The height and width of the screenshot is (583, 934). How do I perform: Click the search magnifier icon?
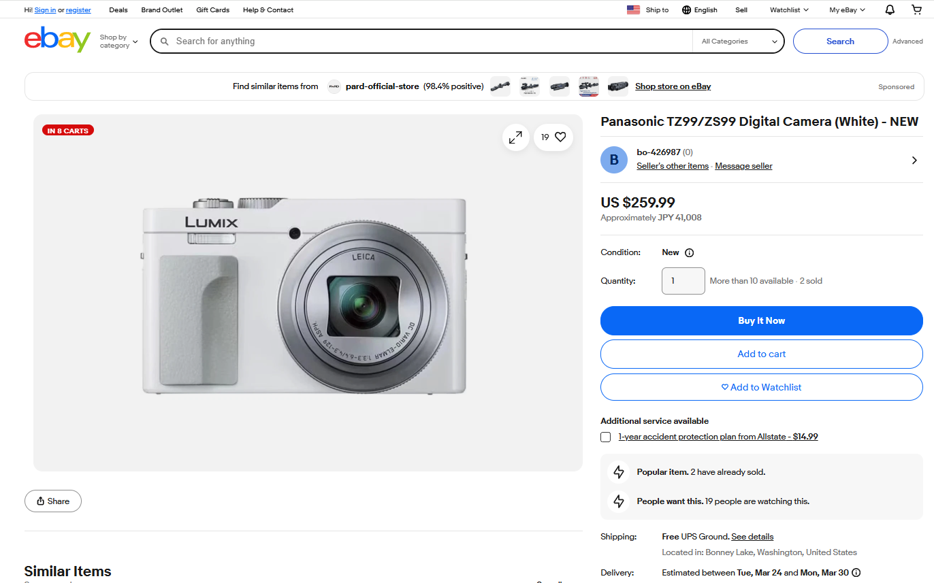pos(164,41)
